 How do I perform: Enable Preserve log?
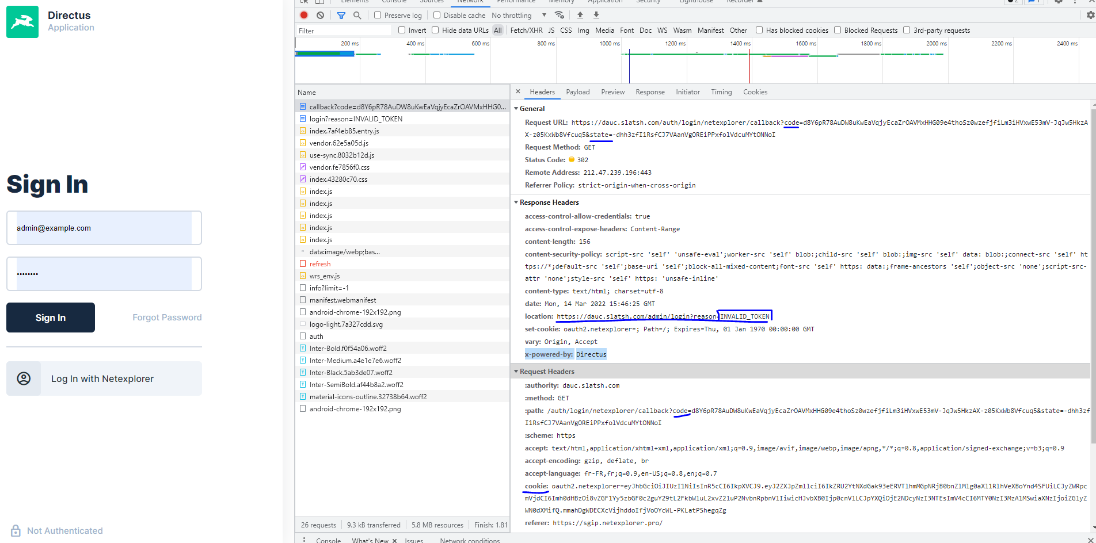tap(378, 14)
